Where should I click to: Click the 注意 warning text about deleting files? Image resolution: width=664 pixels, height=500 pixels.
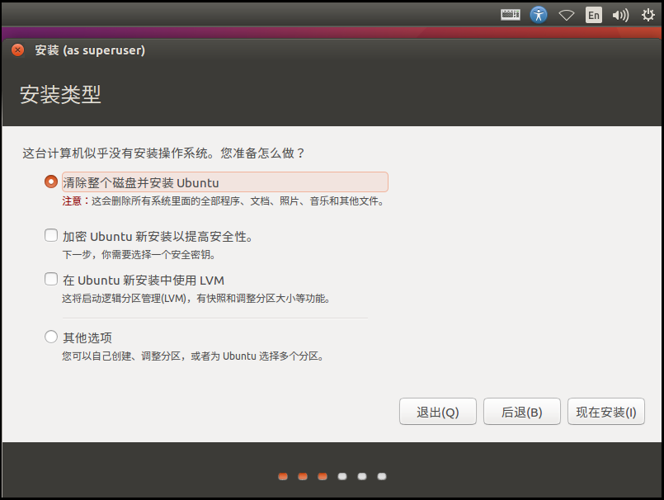click(224, 200)
